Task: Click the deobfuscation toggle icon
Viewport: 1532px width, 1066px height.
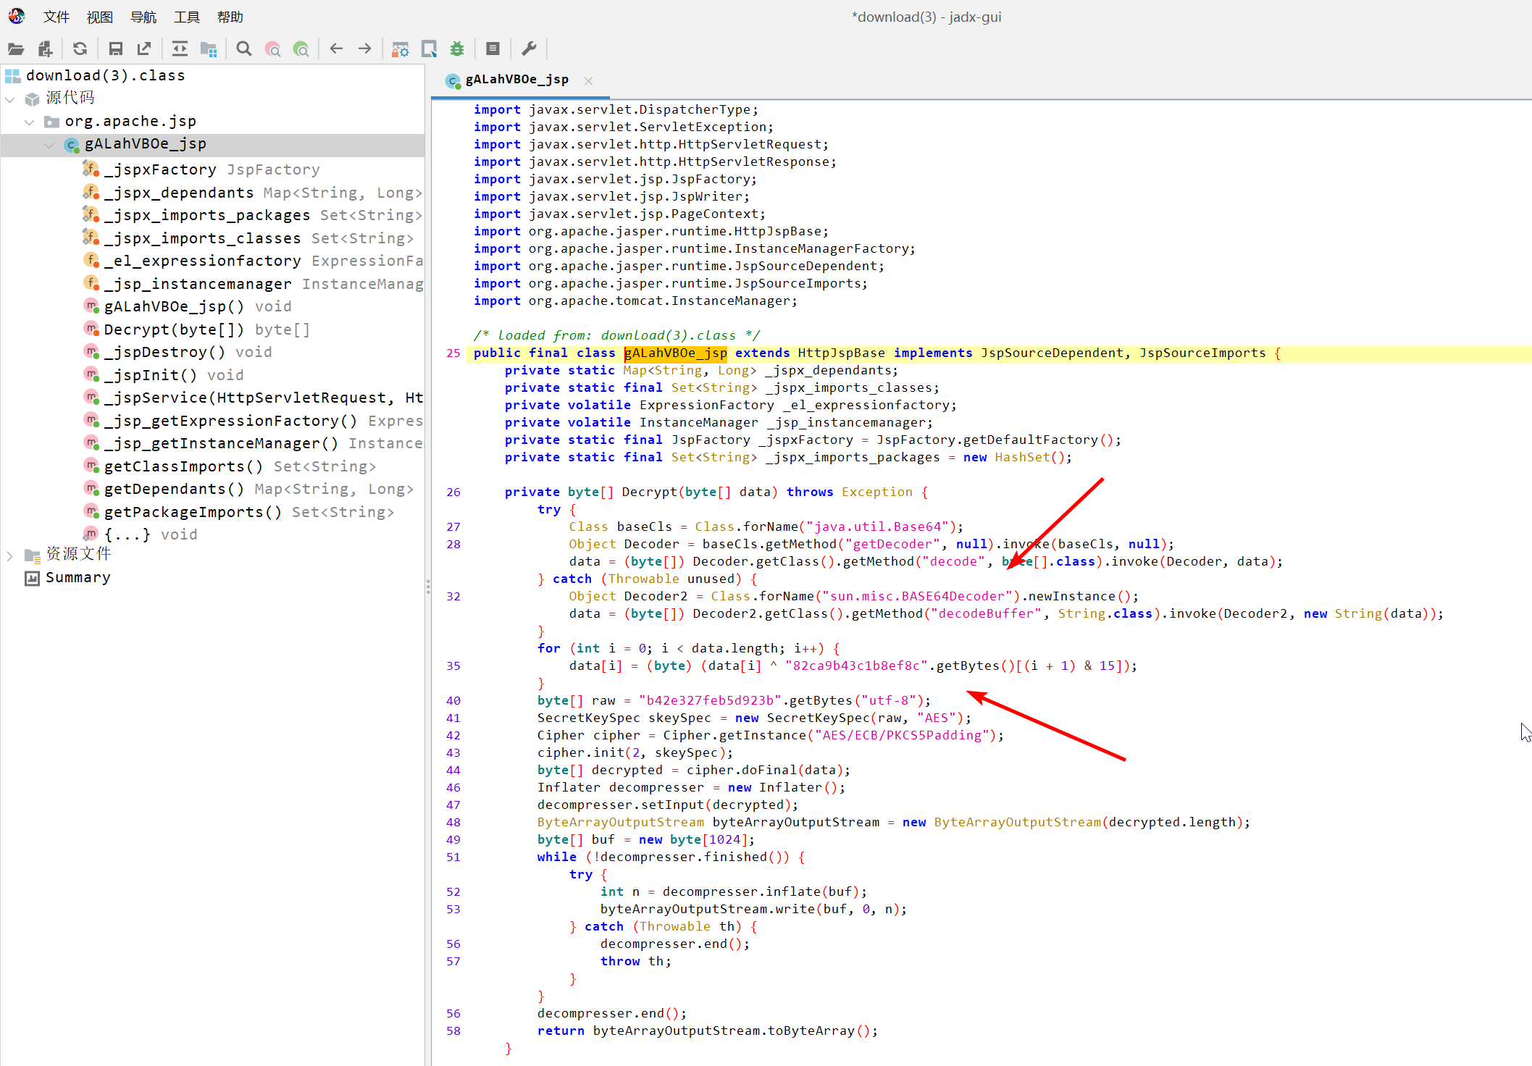Action: coord(400,49)
